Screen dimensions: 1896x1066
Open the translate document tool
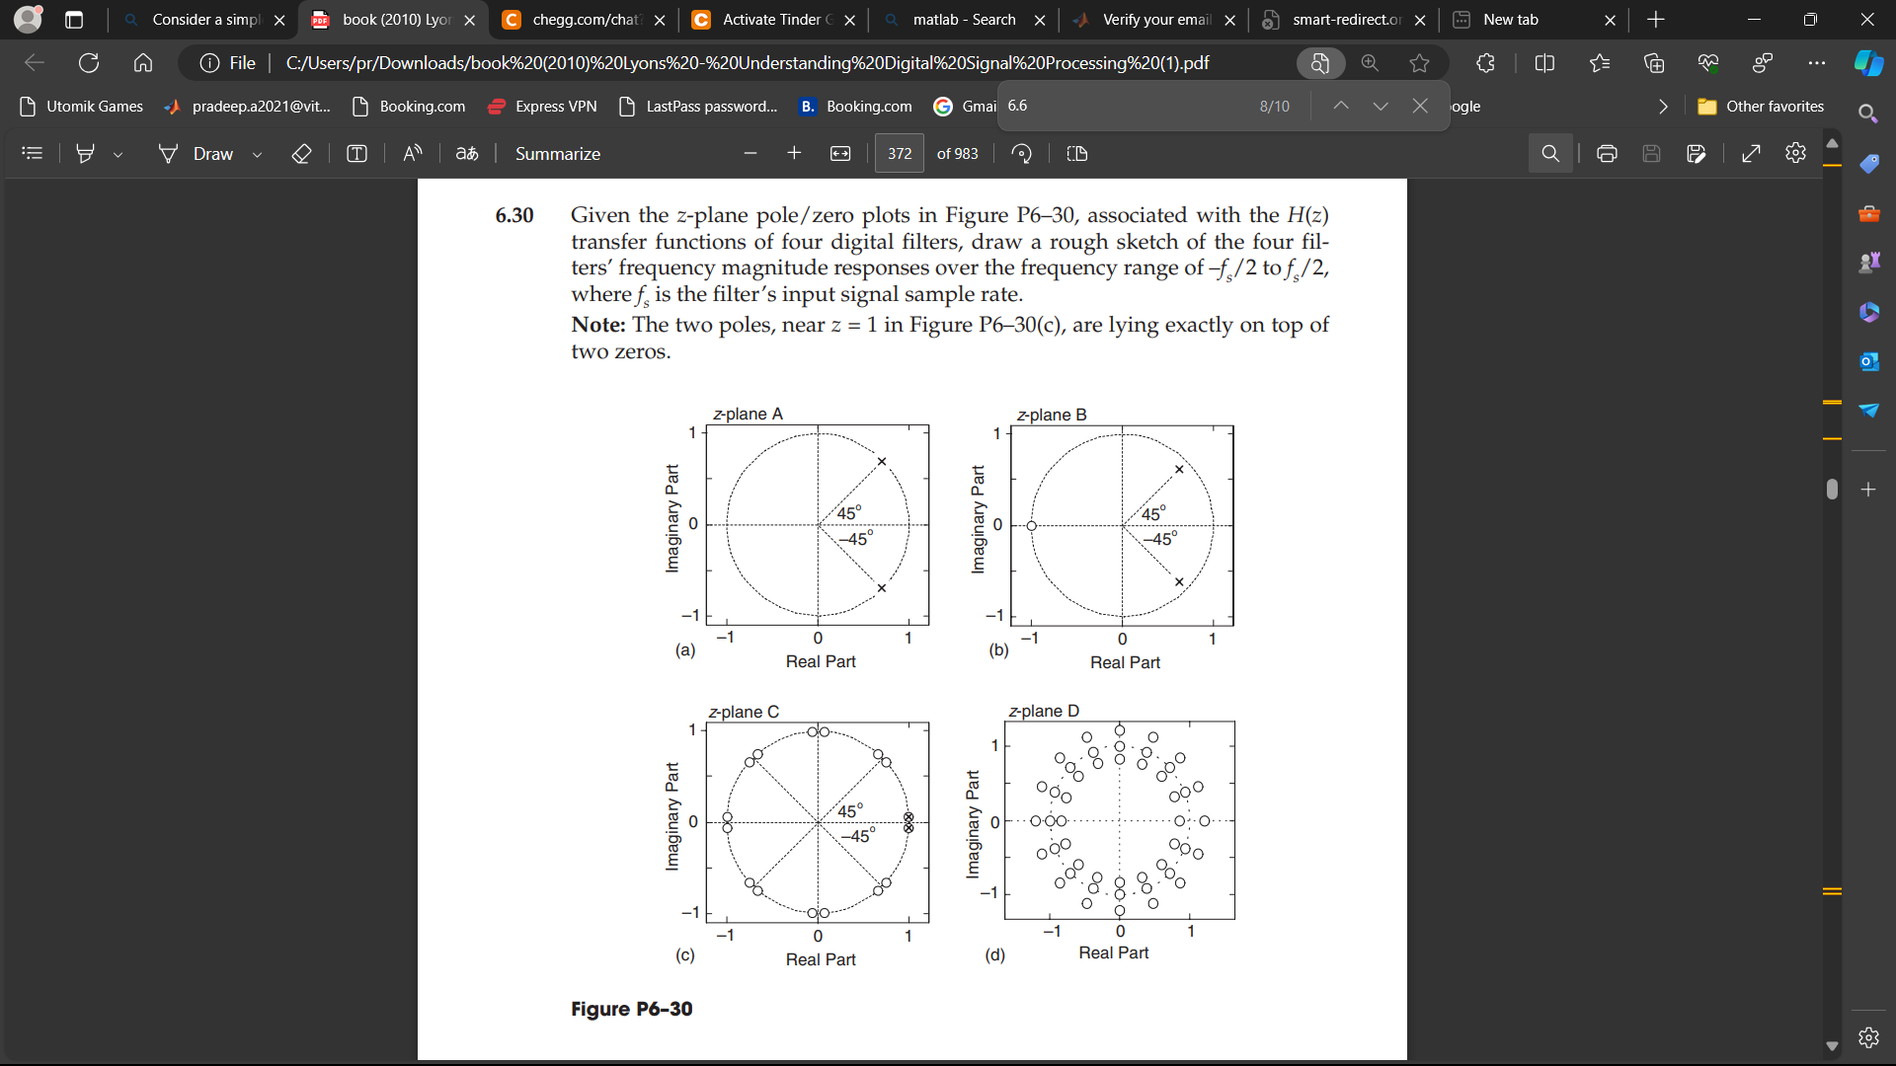pos(466,153)
